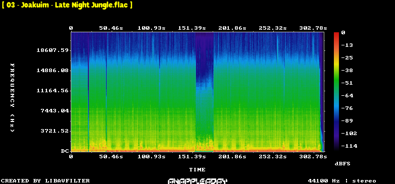This screenshot has width=395, height=184.
Task: Click the -114 label on dBFS scale
Action: [x=349, y=146]
